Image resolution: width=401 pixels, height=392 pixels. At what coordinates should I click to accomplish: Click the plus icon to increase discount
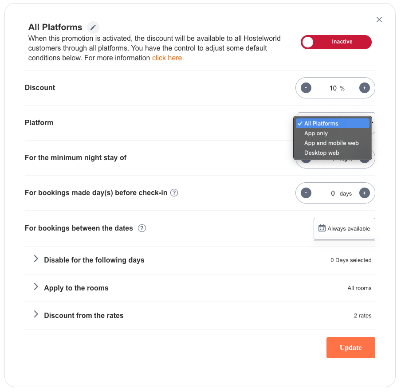click(364, 87)
